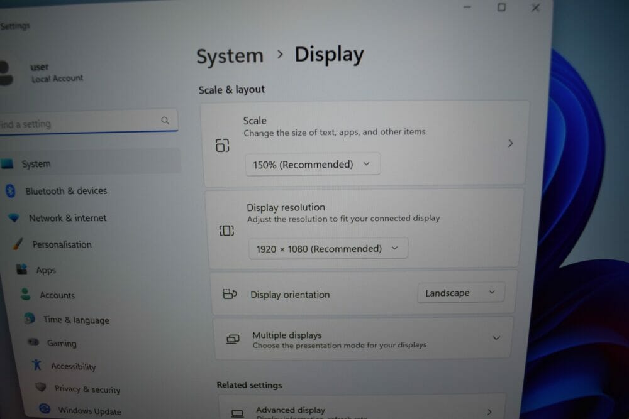Screen dimensions: 629x419
Task: Open Gaming settings page
Action: [x=62, y=343]
